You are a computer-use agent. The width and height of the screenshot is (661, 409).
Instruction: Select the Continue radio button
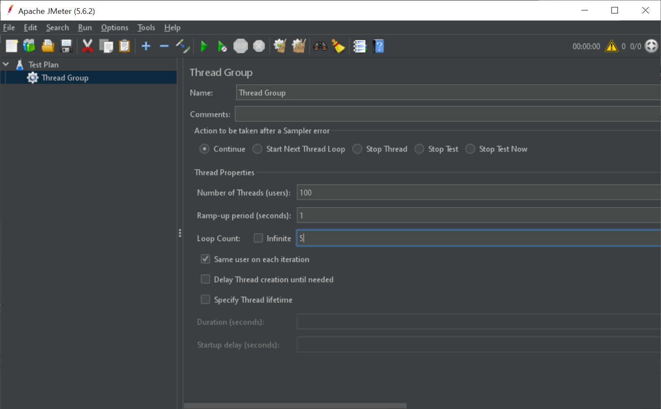tap(205, 149)
